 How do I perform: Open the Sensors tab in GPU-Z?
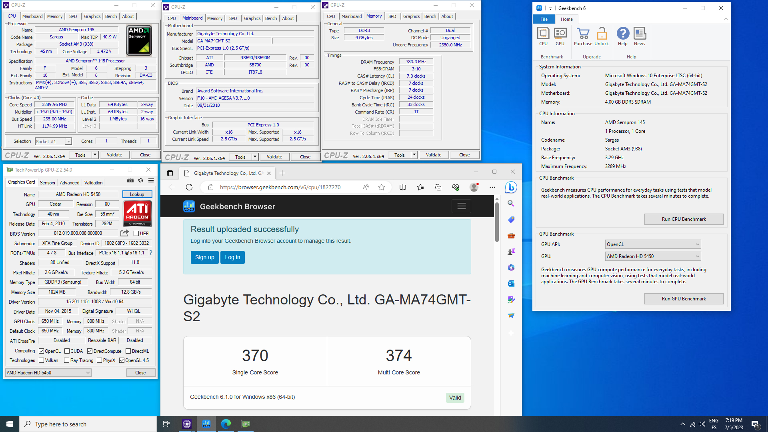click(47, 183)
